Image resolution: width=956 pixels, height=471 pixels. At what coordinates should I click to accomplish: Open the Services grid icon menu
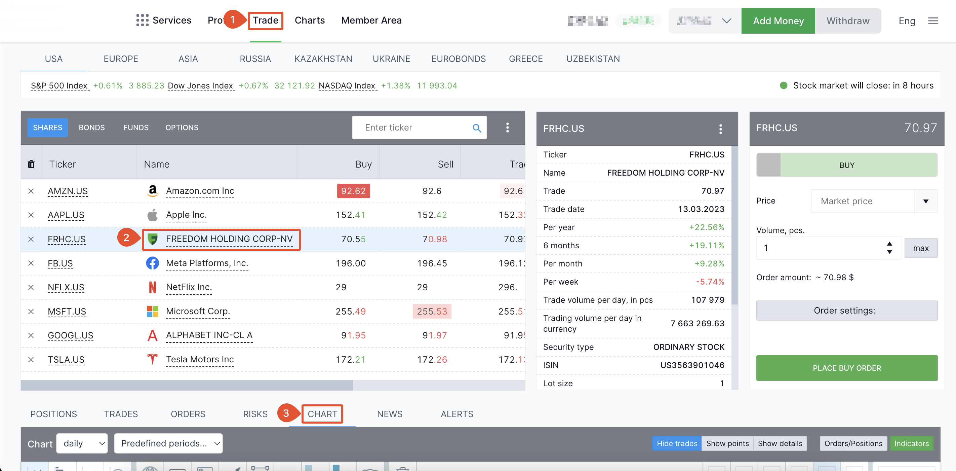[142, 20]
